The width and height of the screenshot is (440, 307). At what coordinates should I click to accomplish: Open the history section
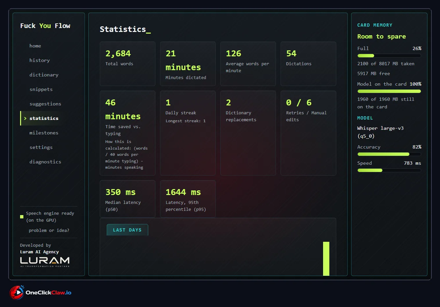[40, 60]
